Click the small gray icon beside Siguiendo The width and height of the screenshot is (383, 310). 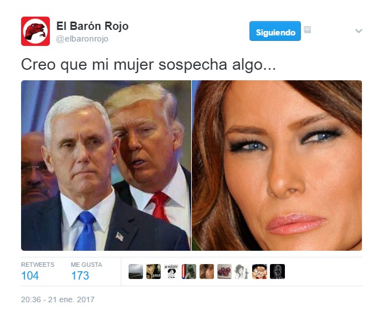pos(307,30)
